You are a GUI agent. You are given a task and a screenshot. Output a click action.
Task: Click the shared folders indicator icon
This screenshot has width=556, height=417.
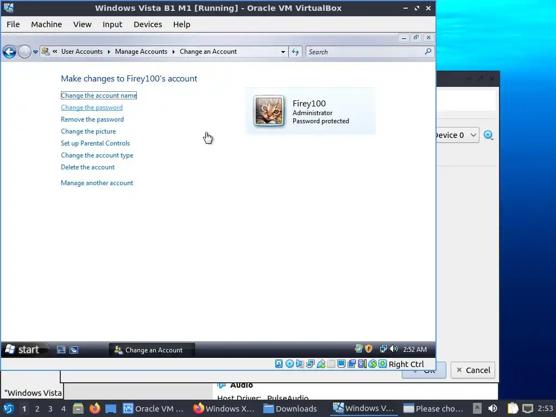331,364
